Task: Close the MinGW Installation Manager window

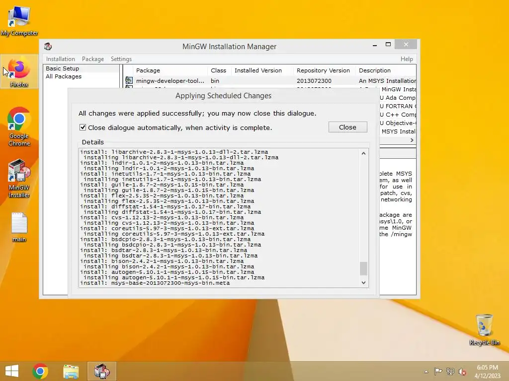Action: click(x=406, y=44)
